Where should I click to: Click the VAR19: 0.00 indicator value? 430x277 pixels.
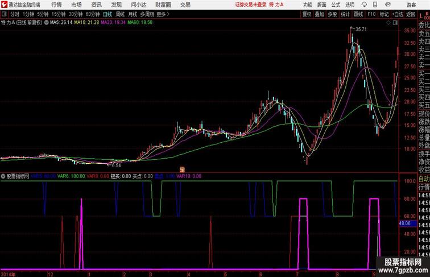pos(189,176)
